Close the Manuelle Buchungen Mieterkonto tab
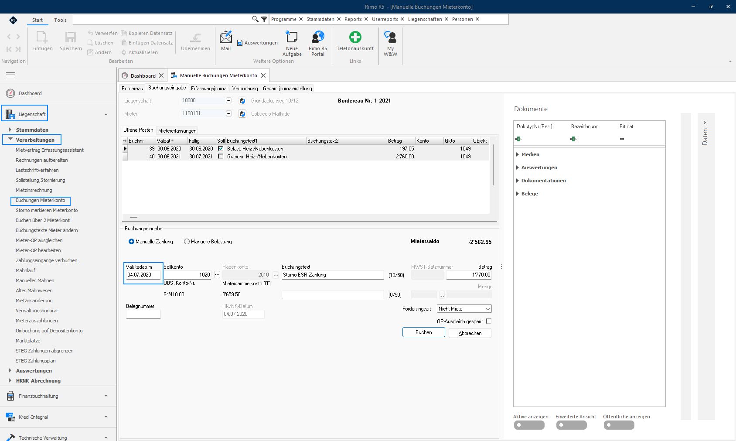 coord(263,75)
